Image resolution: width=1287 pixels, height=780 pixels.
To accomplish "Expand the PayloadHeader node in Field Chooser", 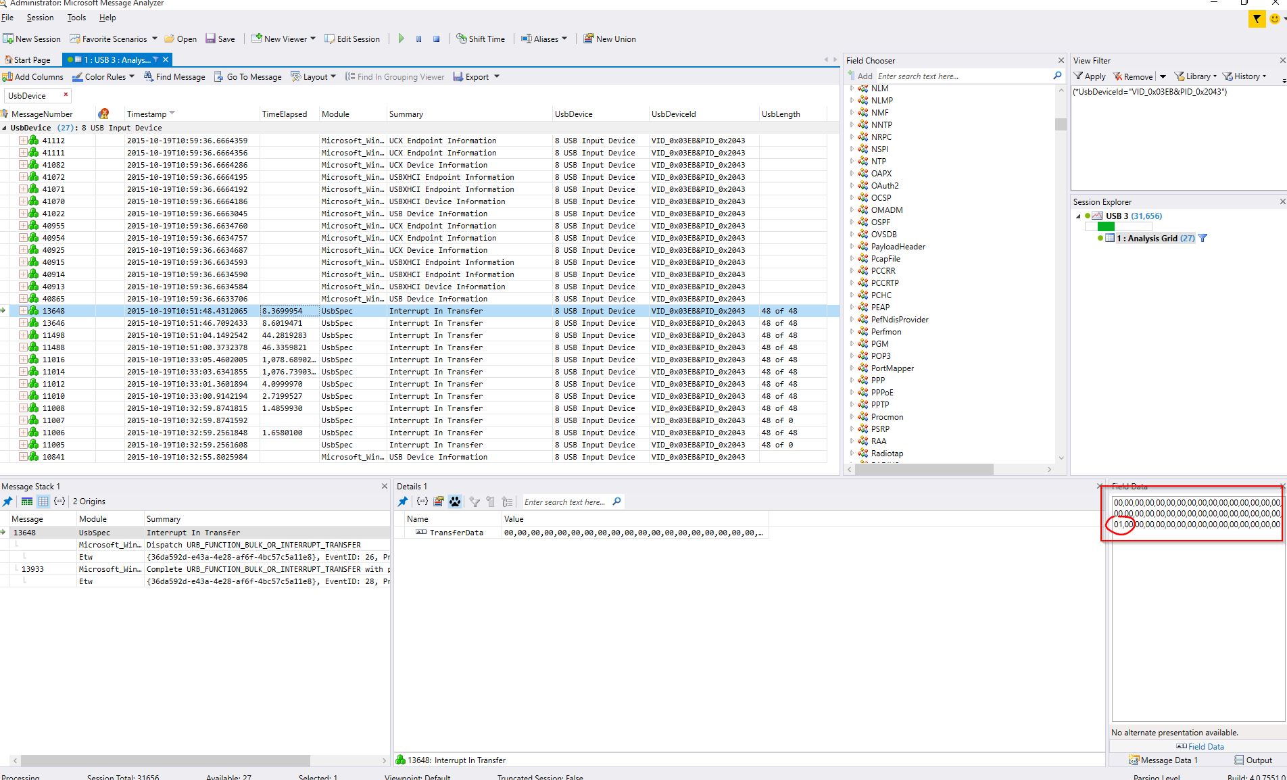I will point(852,247).
